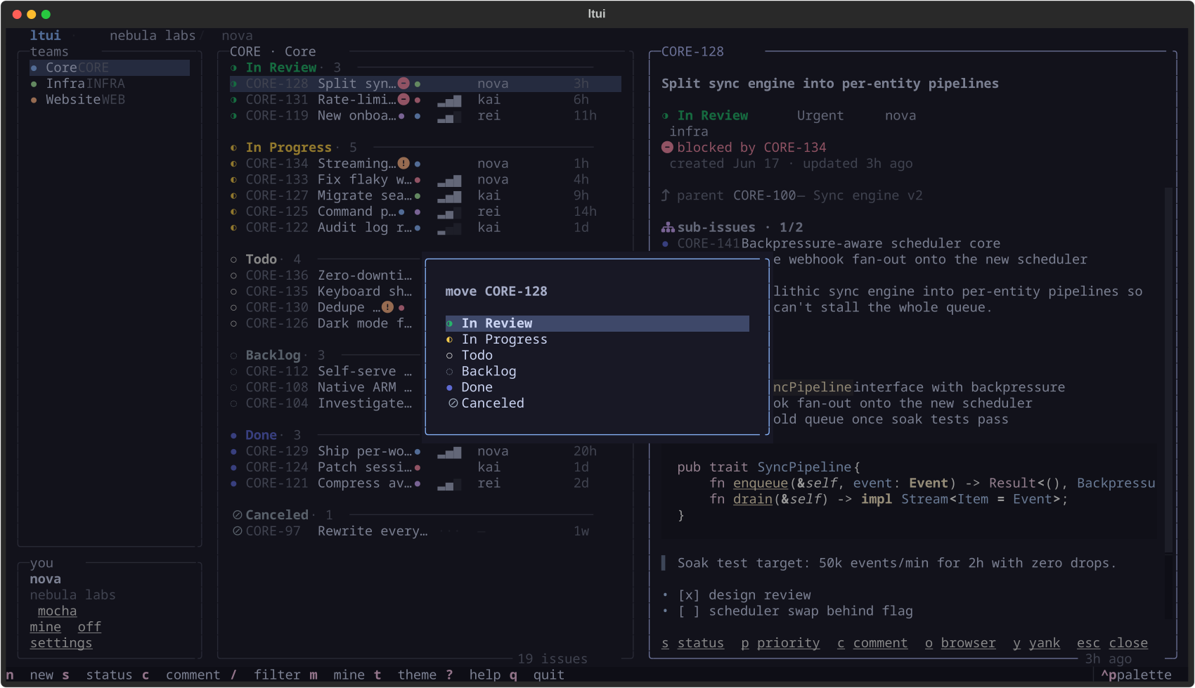Click the done status dot of sub-issue CORE-141
1195x688 pixels.
(x=666, y=244)
